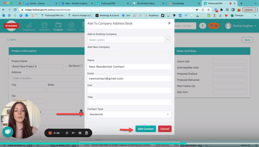The image size is (259, 147).
Task: Click Project Name field Brand New Project 8
Action: tap(38, 66)
